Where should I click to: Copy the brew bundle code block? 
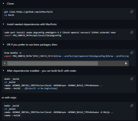[x=132, y=53]
